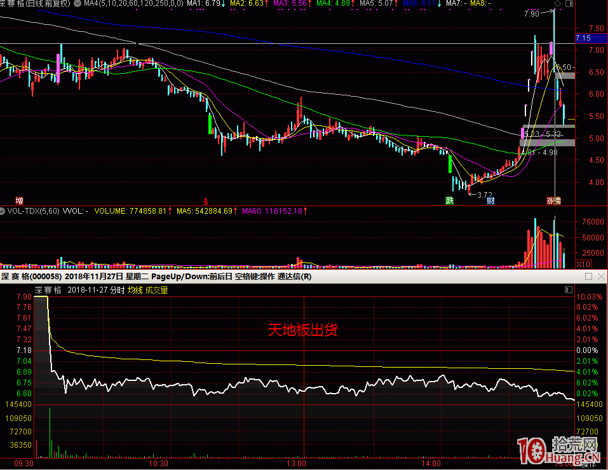The width and height of the screenshot is (608, 470).
Task: Click the X10 volume scale indicator
Action: pos(583,264)
